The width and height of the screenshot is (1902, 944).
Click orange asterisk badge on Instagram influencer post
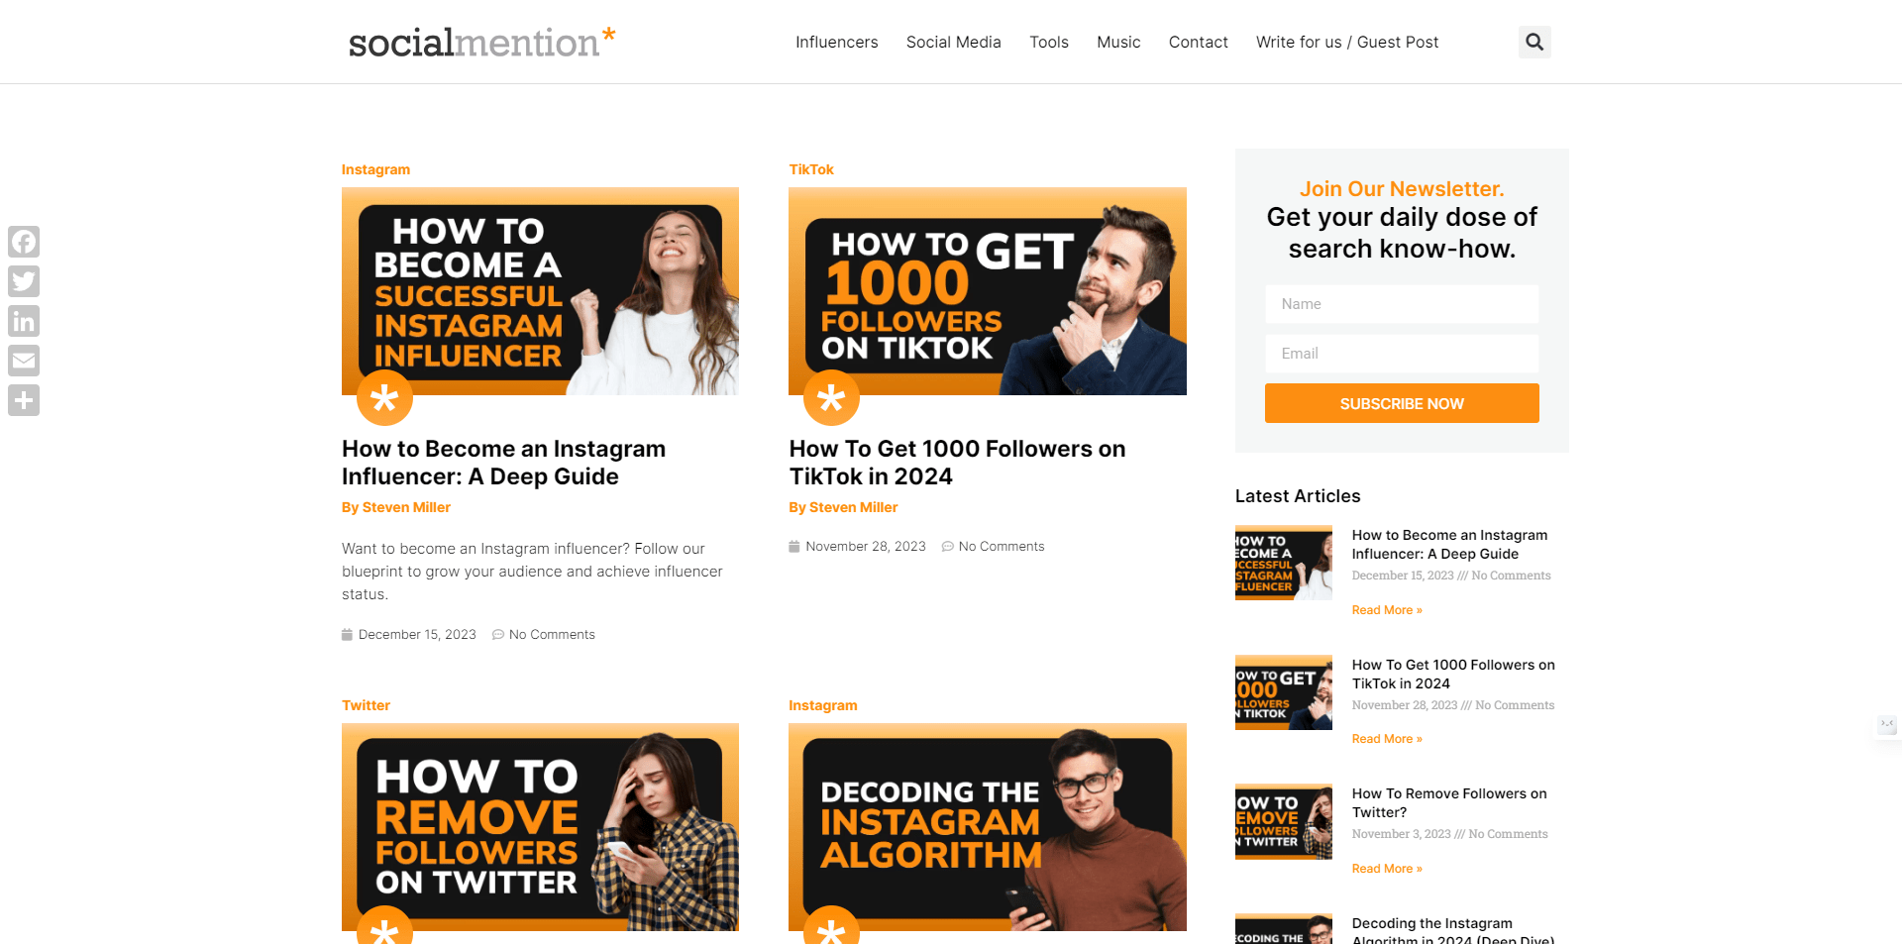[384, 398]
